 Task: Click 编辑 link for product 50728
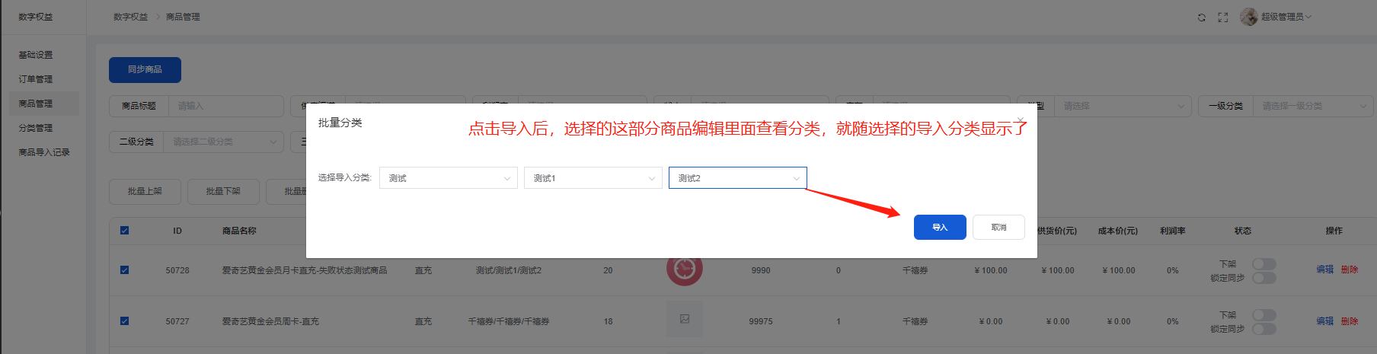[x=1324, y=269]
